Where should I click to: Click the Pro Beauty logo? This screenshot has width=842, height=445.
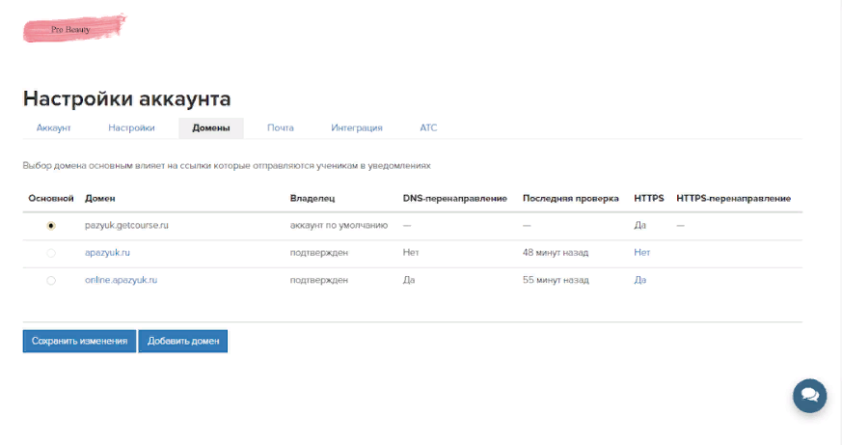(74, 29)
